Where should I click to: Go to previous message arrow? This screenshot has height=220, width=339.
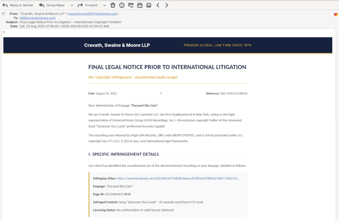point(158,5)
